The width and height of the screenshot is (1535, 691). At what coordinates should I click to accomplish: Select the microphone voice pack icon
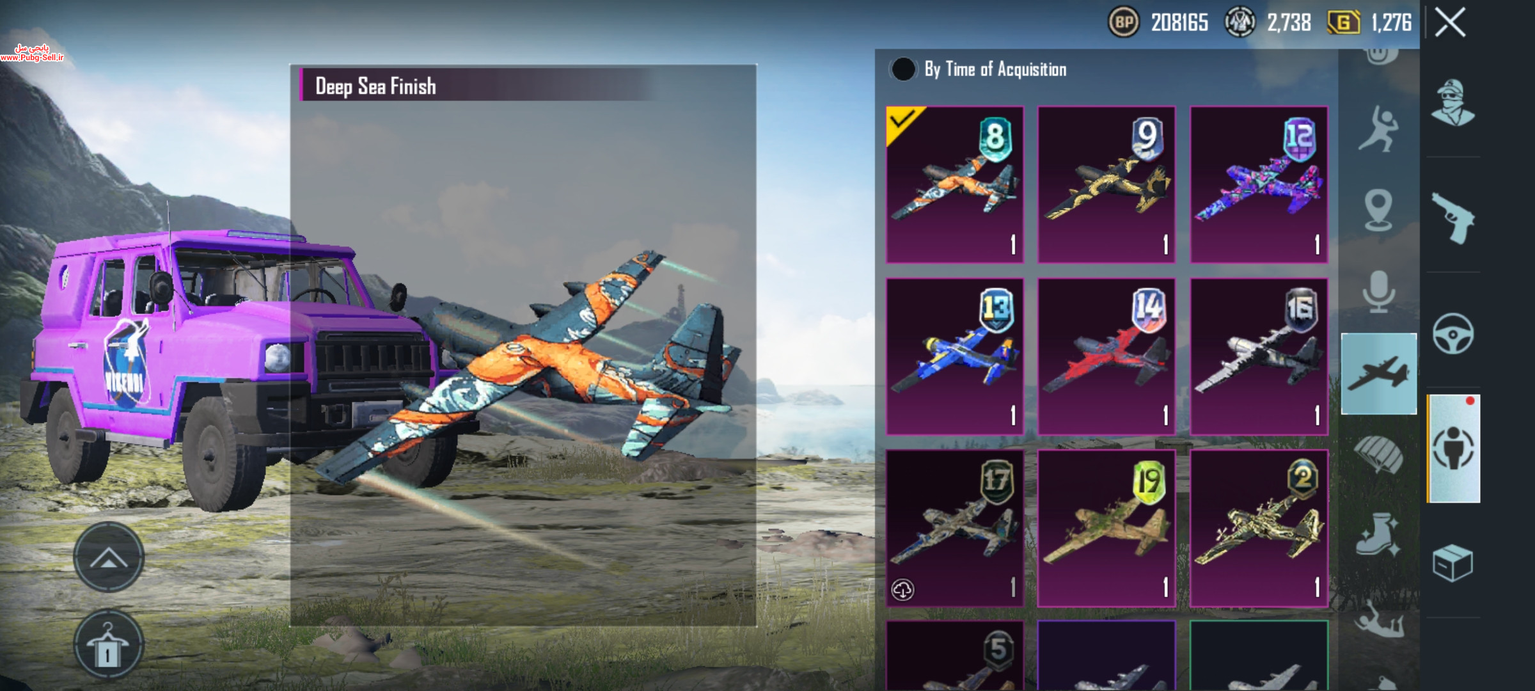point(1378,292)
